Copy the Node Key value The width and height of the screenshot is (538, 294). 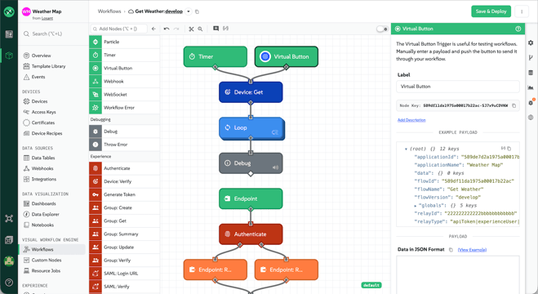[514, 105]
